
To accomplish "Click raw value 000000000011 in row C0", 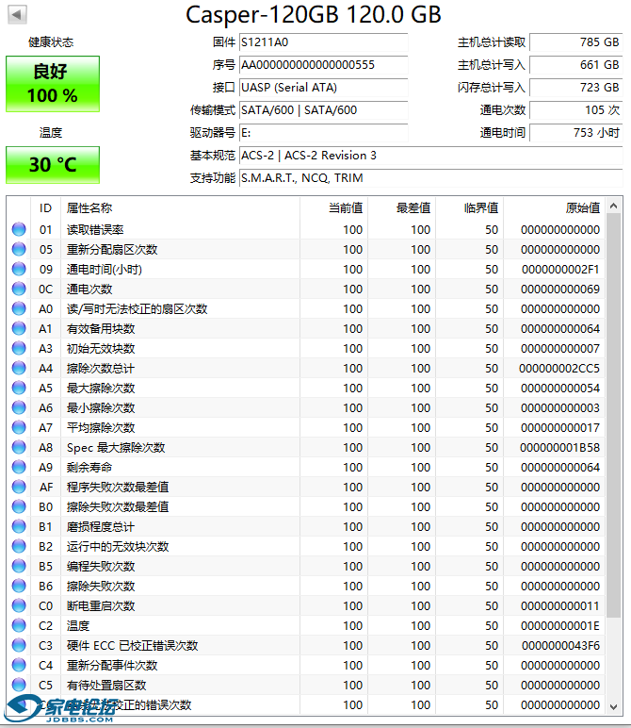I will click(x=559, y=606).
